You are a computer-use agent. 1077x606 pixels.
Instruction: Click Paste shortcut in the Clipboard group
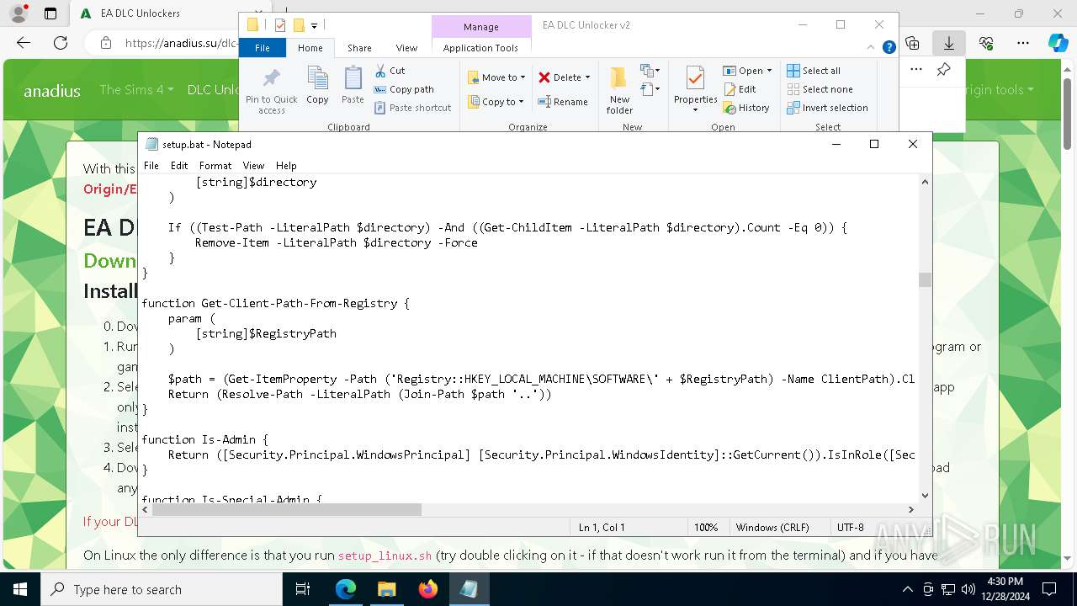click(412, 108)
